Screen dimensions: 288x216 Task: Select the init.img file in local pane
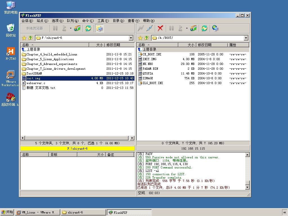(78, 78)
